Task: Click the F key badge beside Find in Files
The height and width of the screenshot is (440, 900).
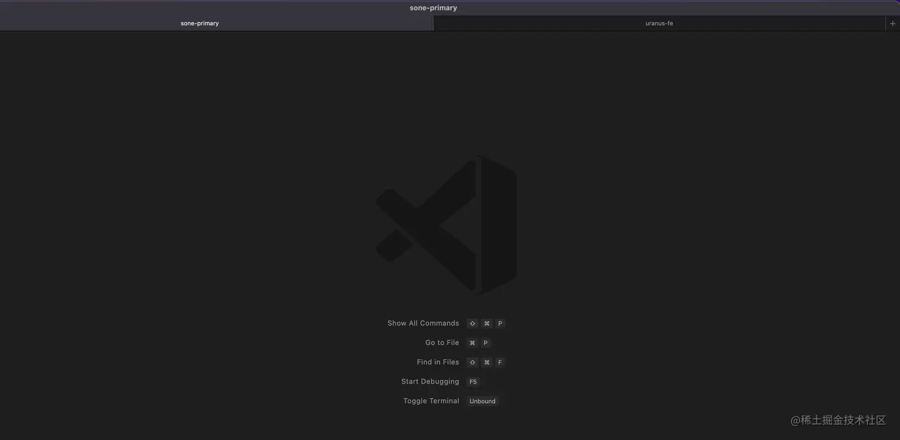Action: (x=500, y=362)
